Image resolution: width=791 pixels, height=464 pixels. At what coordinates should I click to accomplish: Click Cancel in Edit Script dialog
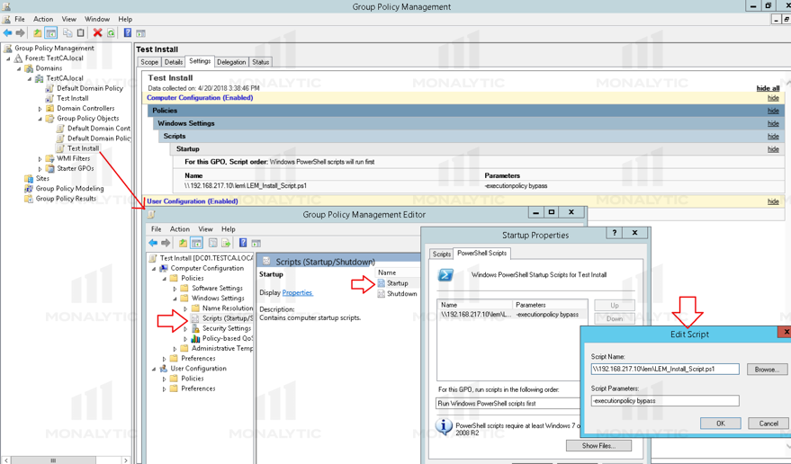click(769, 424)
